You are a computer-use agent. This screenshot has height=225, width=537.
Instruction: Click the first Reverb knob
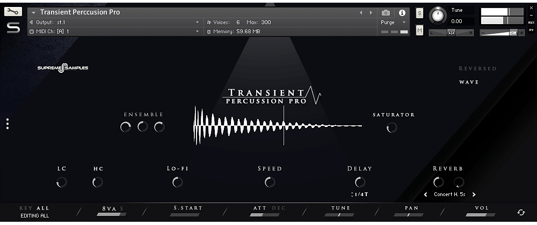pos(438,182)
